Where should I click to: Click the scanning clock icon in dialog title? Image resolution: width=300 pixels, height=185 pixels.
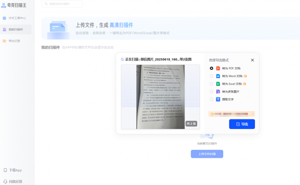click(123, 59)
